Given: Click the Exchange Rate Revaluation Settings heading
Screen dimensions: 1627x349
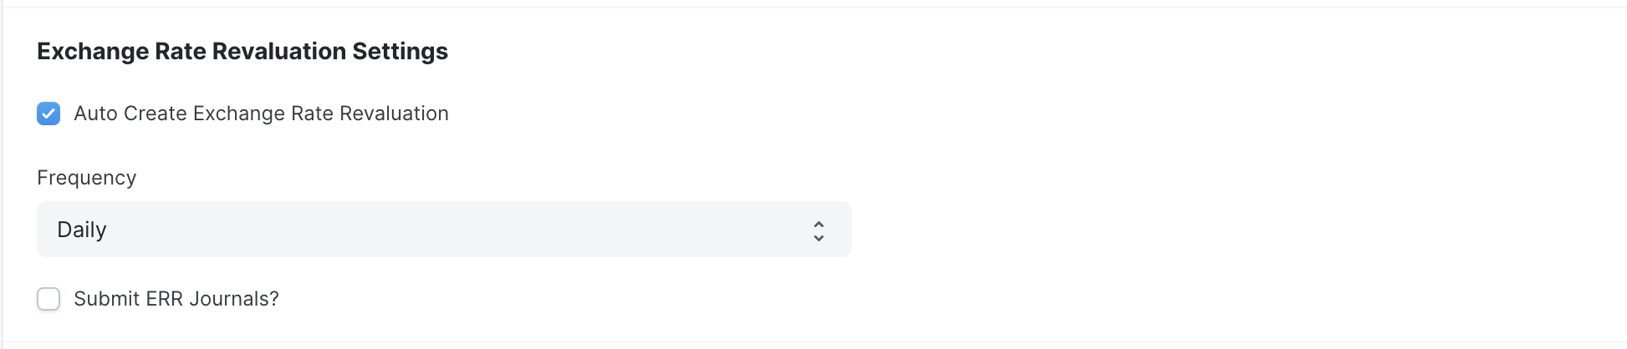Looking at the screenshot, I should tap(242, 52).
